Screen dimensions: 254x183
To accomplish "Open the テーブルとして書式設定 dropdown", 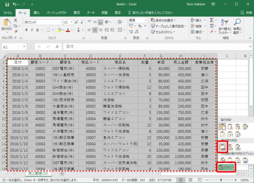I will 169,26.
